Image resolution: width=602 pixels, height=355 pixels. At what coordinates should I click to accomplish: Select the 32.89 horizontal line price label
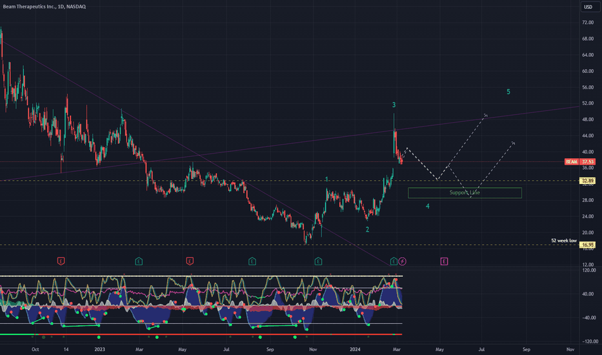[x=587, y=181]
